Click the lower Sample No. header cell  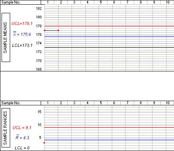pyautogui.click(x=21, y=103)
